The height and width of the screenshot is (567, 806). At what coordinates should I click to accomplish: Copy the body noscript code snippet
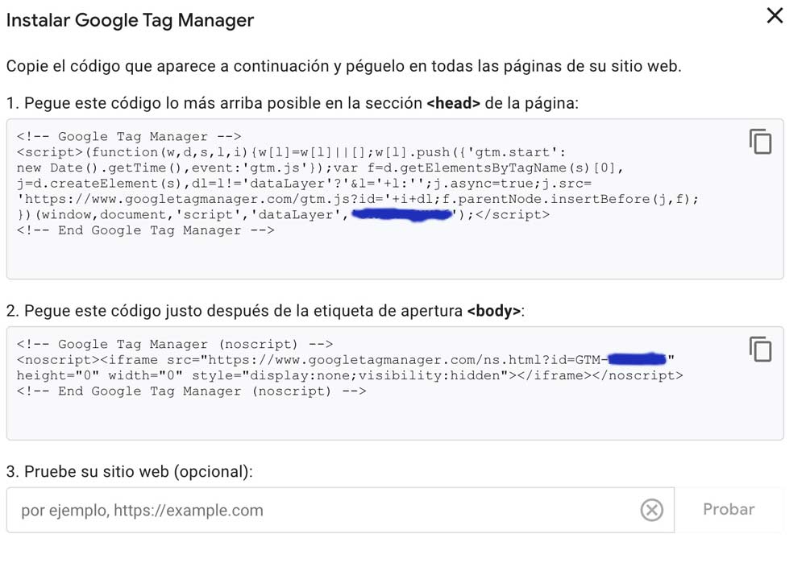[760, 349]
